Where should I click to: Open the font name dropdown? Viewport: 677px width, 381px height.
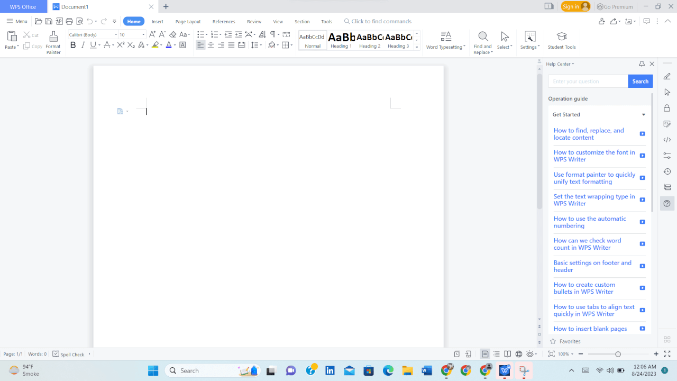pos(115,34)
